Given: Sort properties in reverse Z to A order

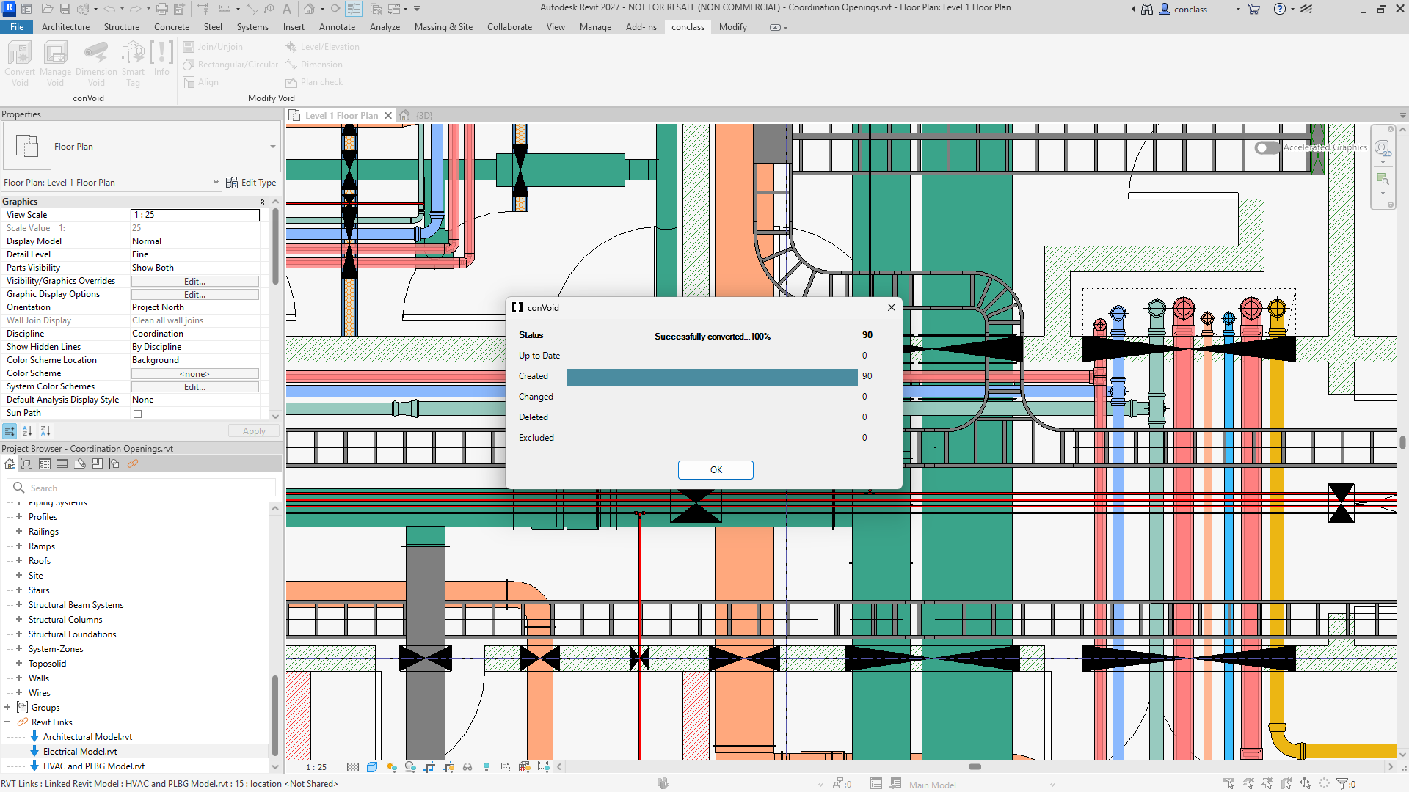Looking at the screenshot, I should pos(45,431).
